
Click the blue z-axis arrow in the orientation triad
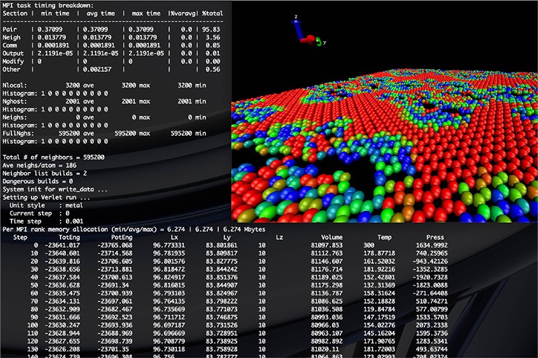[299, 27]
